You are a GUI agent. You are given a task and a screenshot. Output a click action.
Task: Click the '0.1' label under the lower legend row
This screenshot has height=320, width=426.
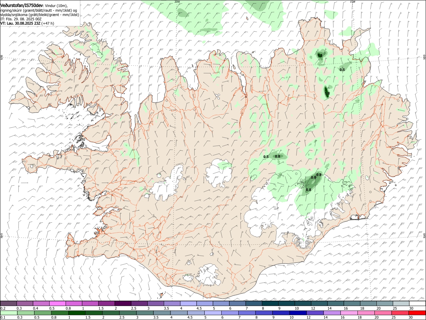coord(3,318)
